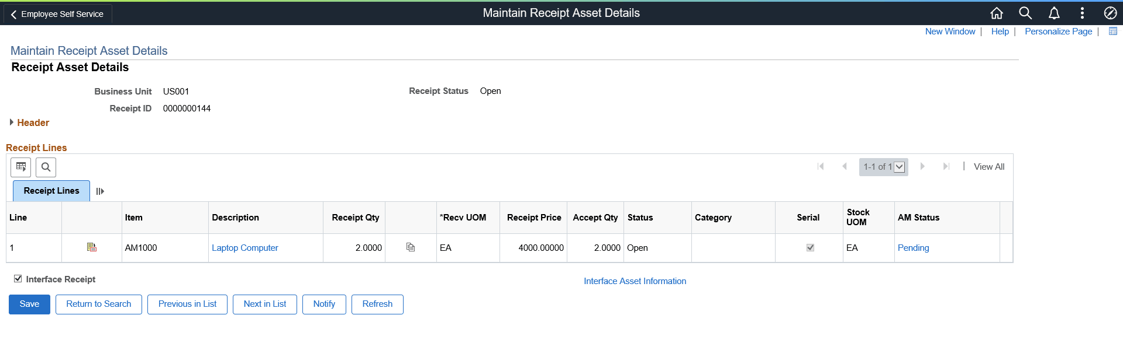The width and height of the screenshot is (1123, 357).
Task: Toggle the Interface Receipt checkbox
Action: click(x=18, y=279)
